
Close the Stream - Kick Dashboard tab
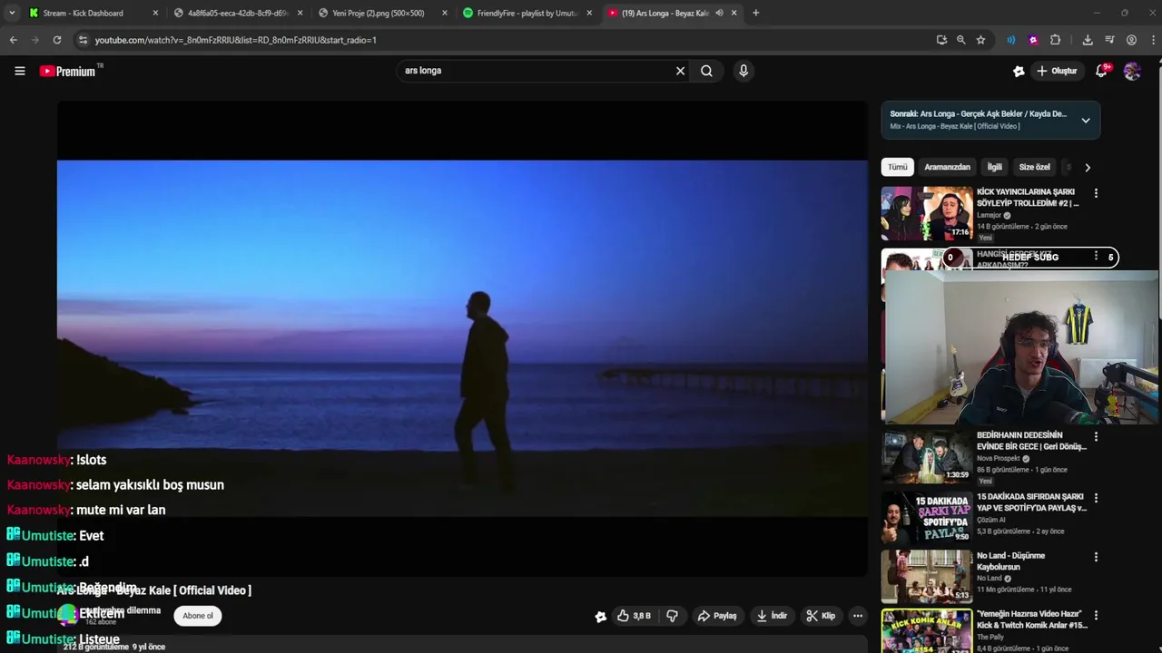(155, 13)
